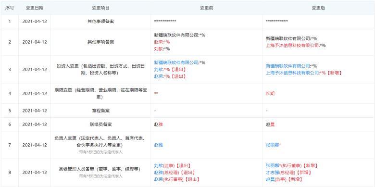This screenshot has width=375, height=187.
Task: Click the date 2021-04-12 in row 1
Action: (x=35, y=21)
